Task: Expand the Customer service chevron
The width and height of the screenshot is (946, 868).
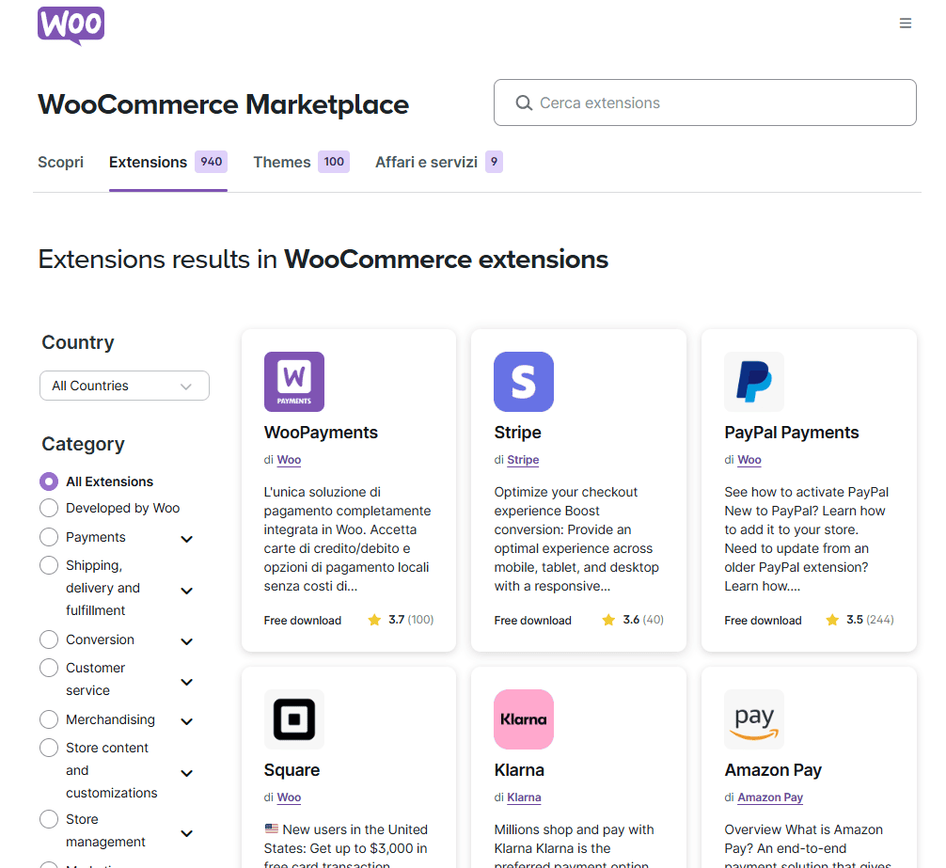Action: [187, 682]
